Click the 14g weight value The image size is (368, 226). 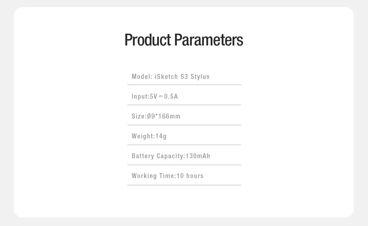161,136
